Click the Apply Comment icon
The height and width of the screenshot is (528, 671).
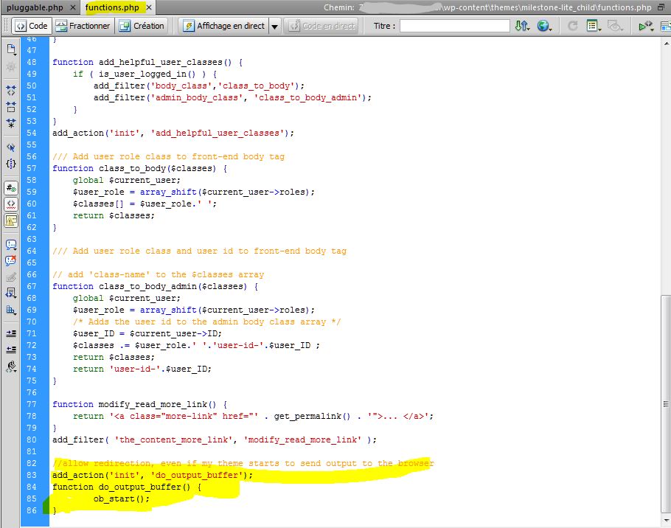pos(11,244)
